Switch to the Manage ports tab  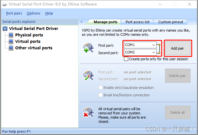pyautogui.click(x=105, y=22)
